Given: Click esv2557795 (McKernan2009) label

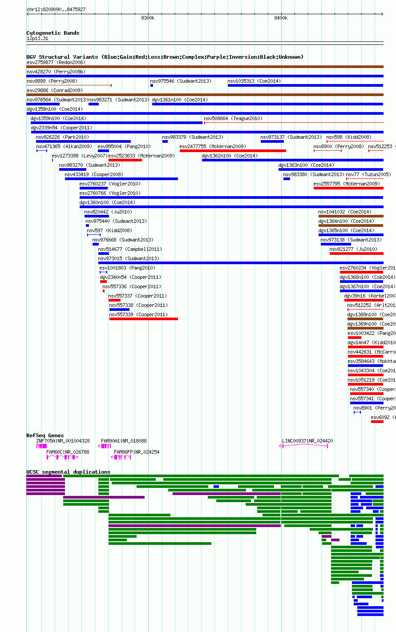Looking at the screenshot, I should (x=347, y=184).
